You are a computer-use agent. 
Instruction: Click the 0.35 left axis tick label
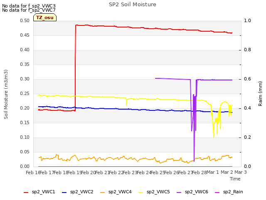pos(25,65)
